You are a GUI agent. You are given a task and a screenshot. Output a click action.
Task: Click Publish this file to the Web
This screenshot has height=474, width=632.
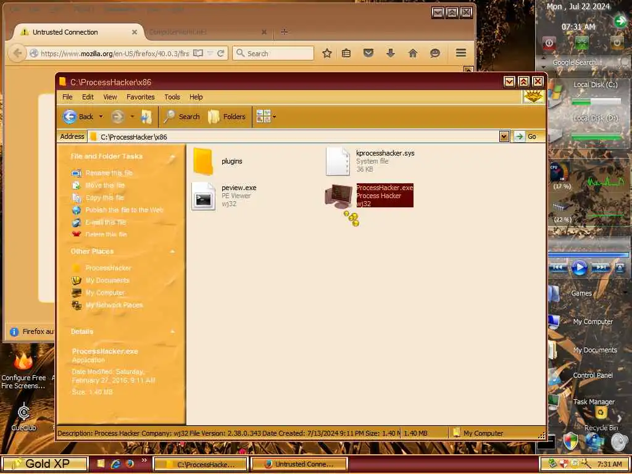(124, 210)
